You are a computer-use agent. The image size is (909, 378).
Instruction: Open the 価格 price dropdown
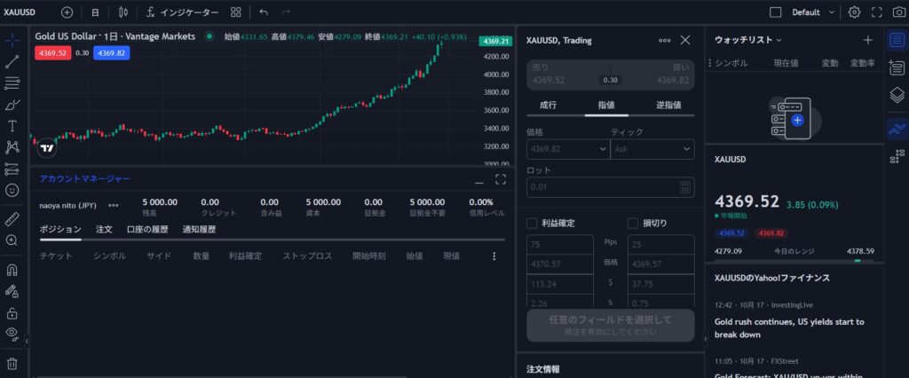point(566,150)
